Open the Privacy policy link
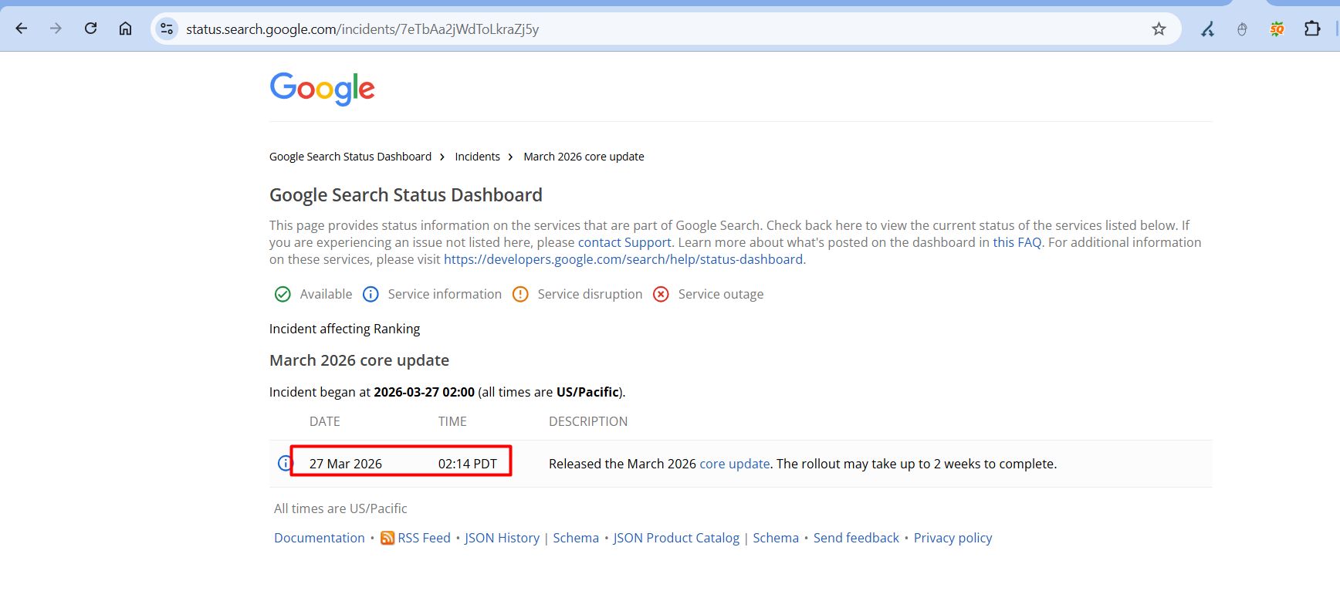 click(x=953, y=538)
